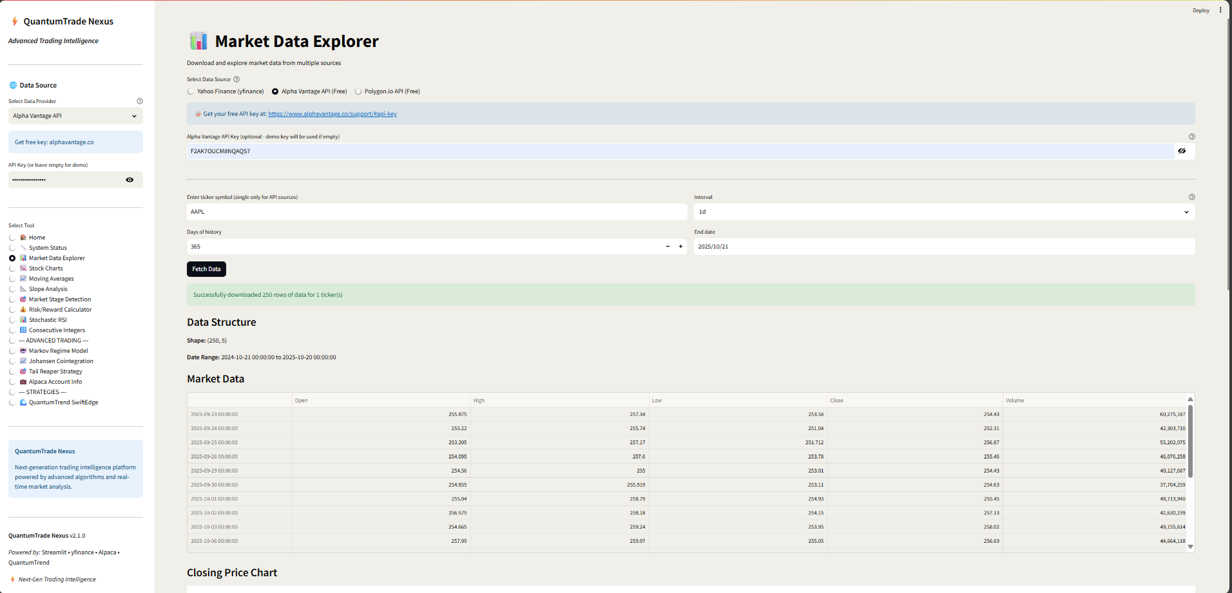Select Alpha Vantage API (Free) data source
Image resolution: width=1232 pixels, height=593 pixels.
coord(309,91)
